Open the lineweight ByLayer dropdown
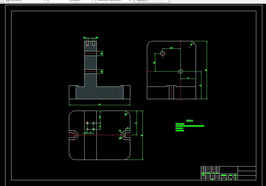The width and height of the screenshot is (266, 186). point(114,1)
